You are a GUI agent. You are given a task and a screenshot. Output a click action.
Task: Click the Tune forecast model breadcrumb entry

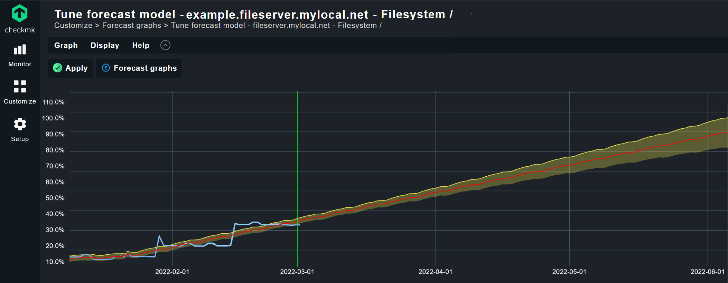point(276,26)
